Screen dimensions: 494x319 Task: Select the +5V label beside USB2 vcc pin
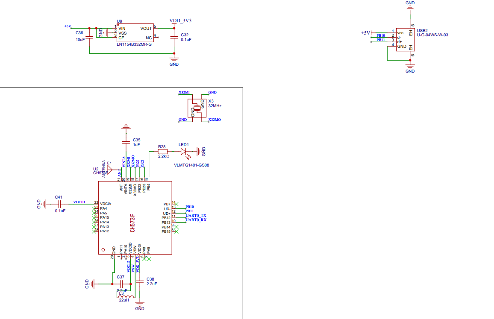click(366, 33)
